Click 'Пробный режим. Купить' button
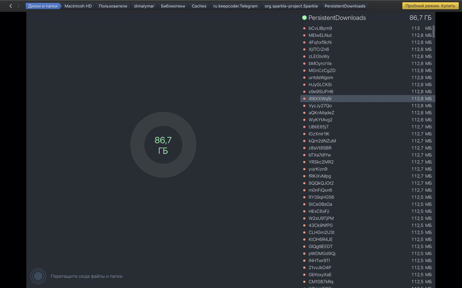Screen dimensions: 462x288 click(x=430, y=6)
